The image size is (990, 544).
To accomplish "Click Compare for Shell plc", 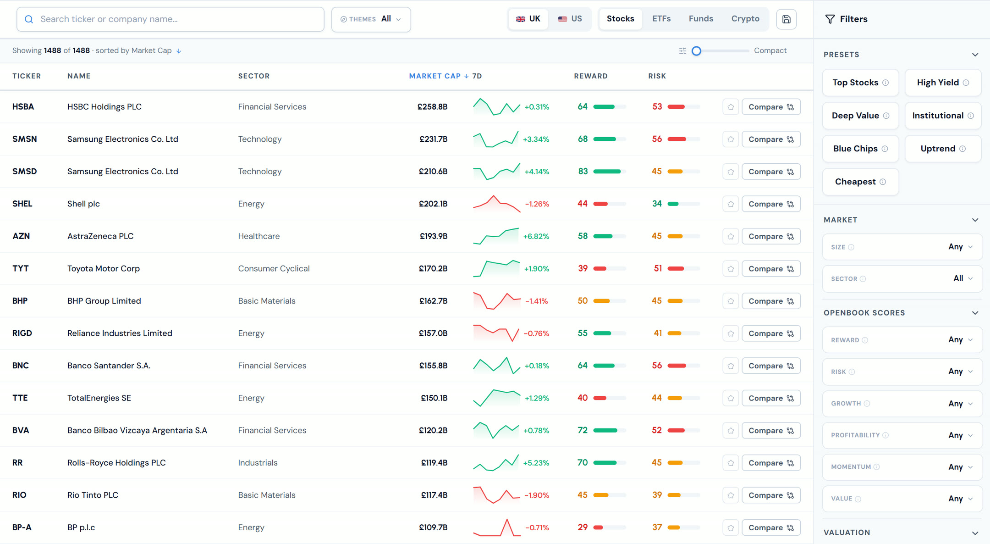I will pyautogui.click(x=771, y=204).
